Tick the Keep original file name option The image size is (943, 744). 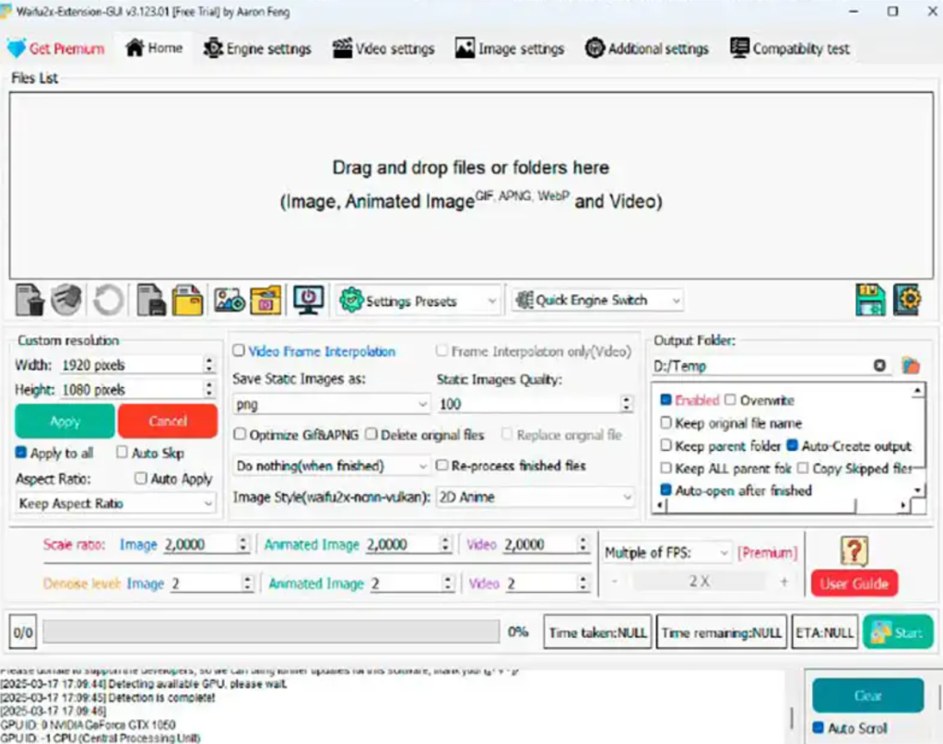tap(666, 423)
